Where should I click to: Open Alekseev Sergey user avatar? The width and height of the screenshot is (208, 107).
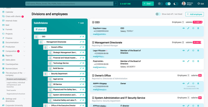point(184,4)
